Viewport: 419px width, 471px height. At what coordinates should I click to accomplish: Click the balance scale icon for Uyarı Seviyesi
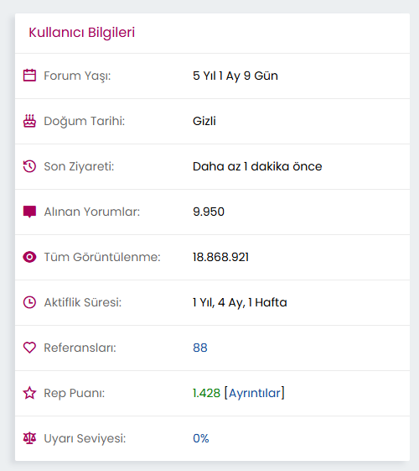29,438
